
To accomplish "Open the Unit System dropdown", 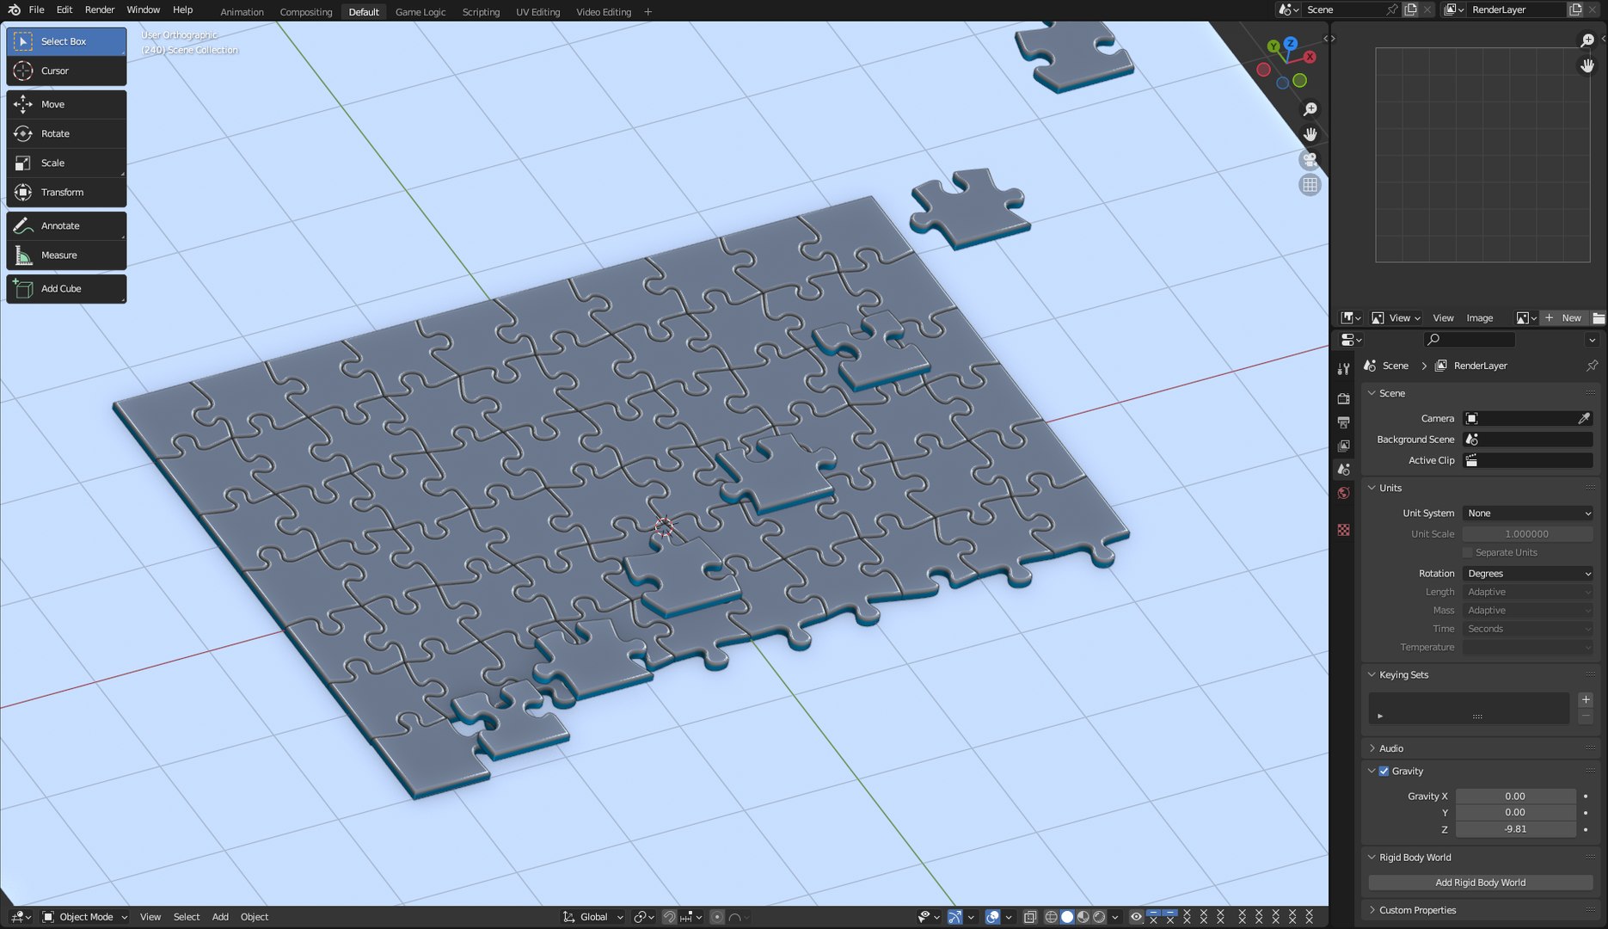I will pos(1528,514).
